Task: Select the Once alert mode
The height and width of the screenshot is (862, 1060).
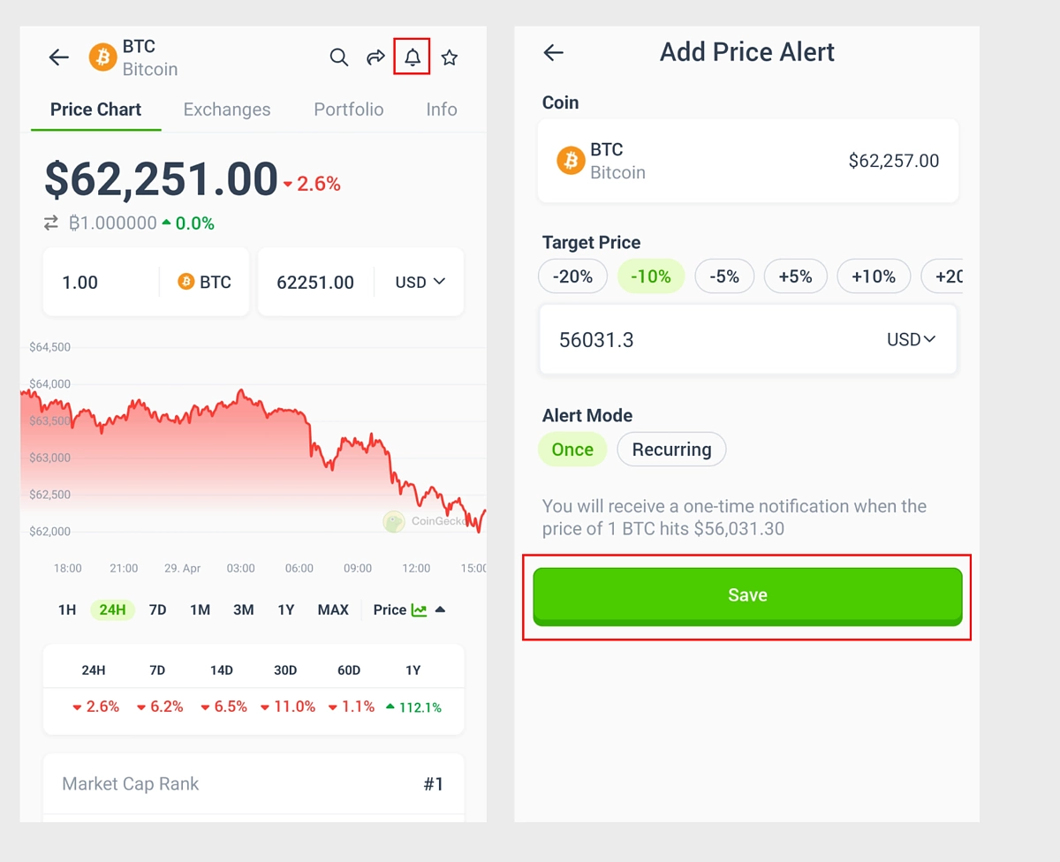Action: point(572,449)
